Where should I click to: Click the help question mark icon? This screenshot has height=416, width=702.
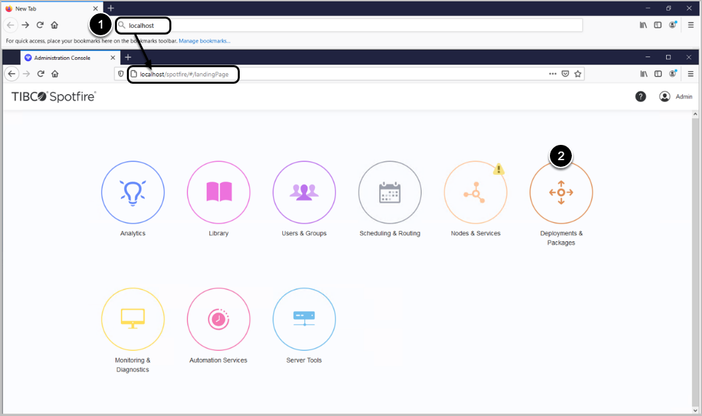(640, 96)
